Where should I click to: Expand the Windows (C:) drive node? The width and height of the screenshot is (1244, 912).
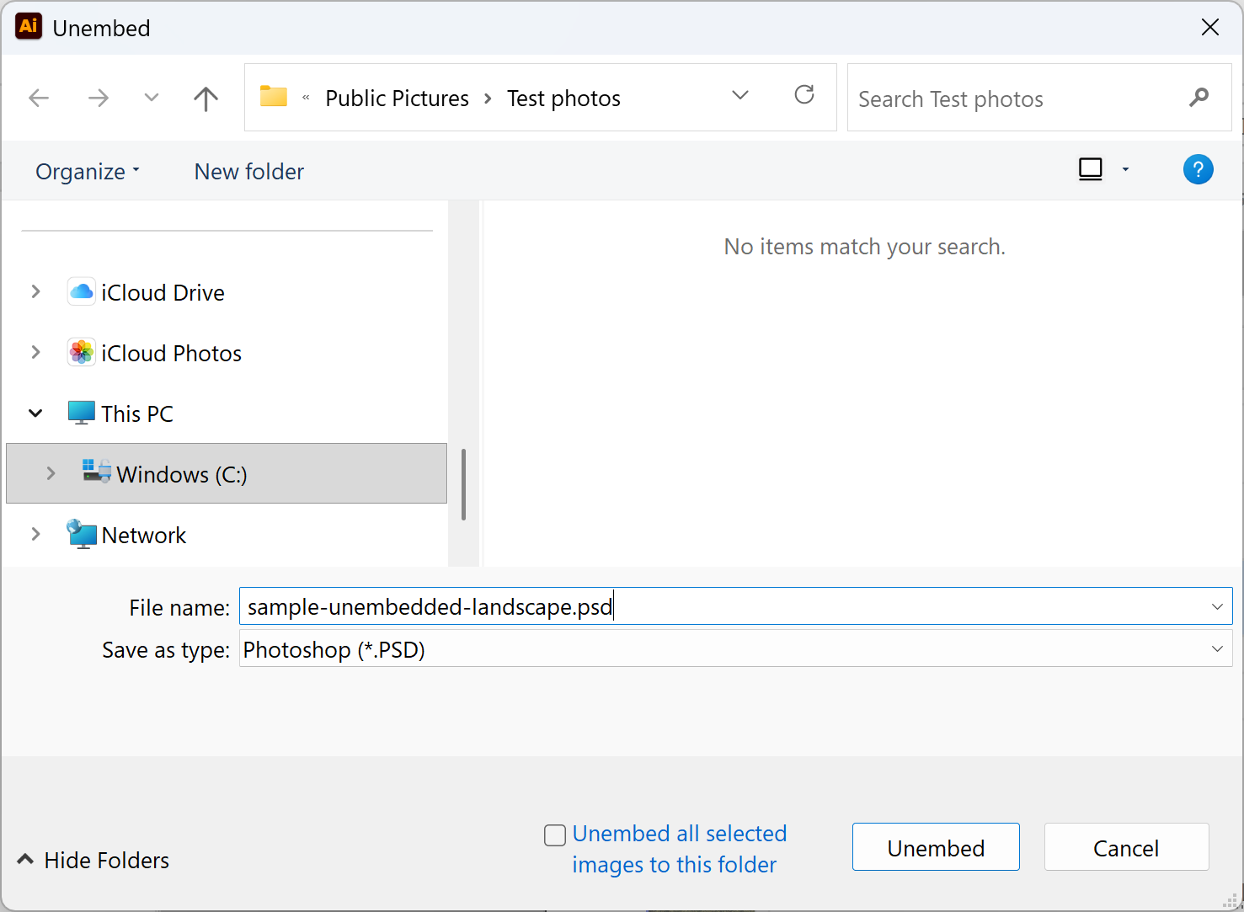51,474
